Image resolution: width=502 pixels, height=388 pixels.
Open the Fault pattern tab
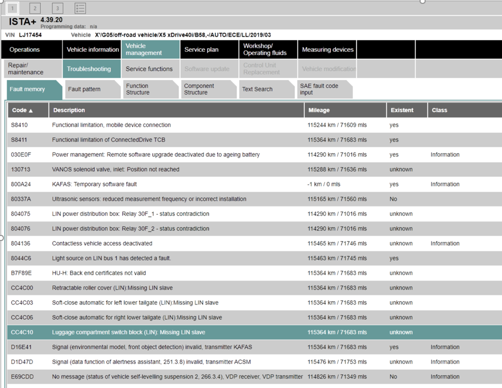click(x=89, y=89)
